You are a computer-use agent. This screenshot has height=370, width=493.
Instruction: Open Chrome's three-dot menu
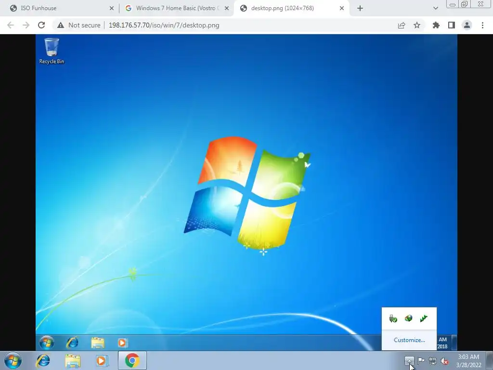coord(482,25)
